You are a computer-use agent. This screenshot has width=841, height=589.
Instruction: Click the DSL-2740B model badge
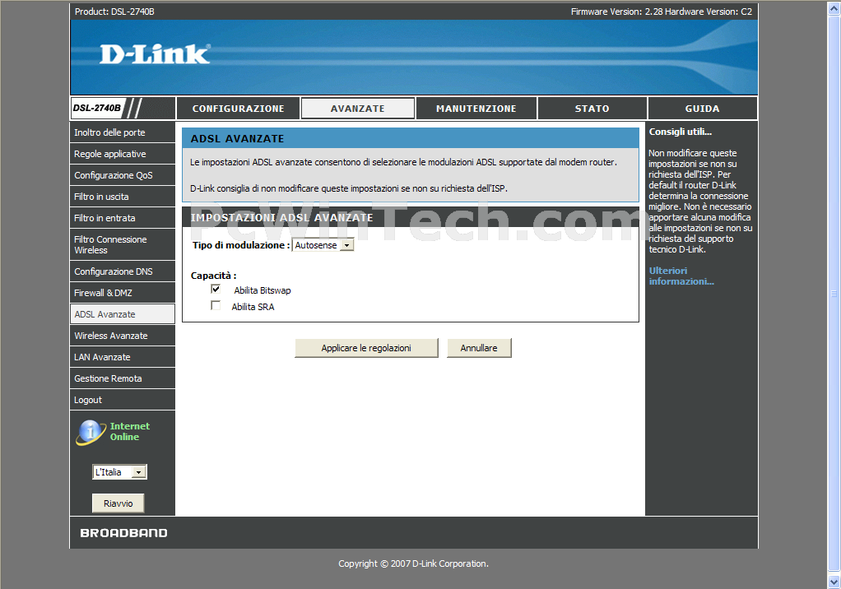[97, 108]
